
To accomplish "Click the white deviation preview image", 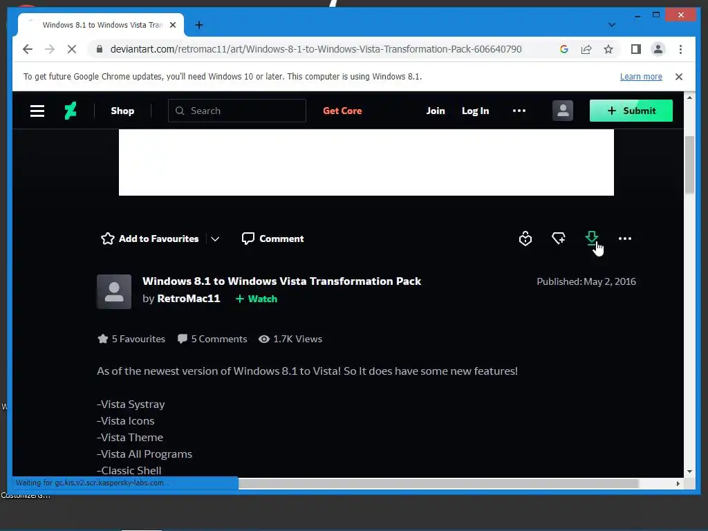I will 366,162.
